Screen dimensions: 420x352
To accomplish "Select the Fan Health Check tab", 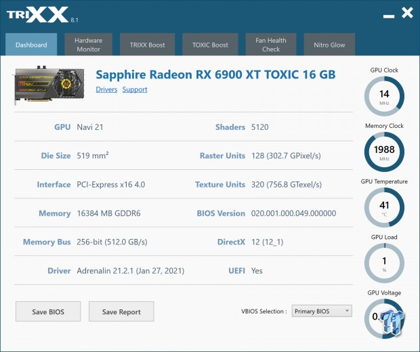I will (271, 45).
